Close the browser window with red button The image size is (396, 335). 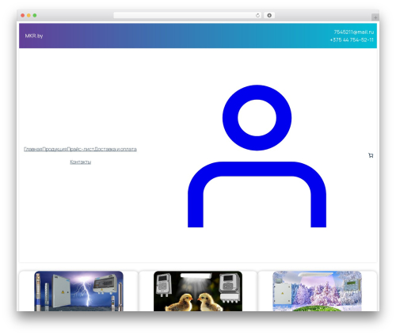(x=23, y=16)
